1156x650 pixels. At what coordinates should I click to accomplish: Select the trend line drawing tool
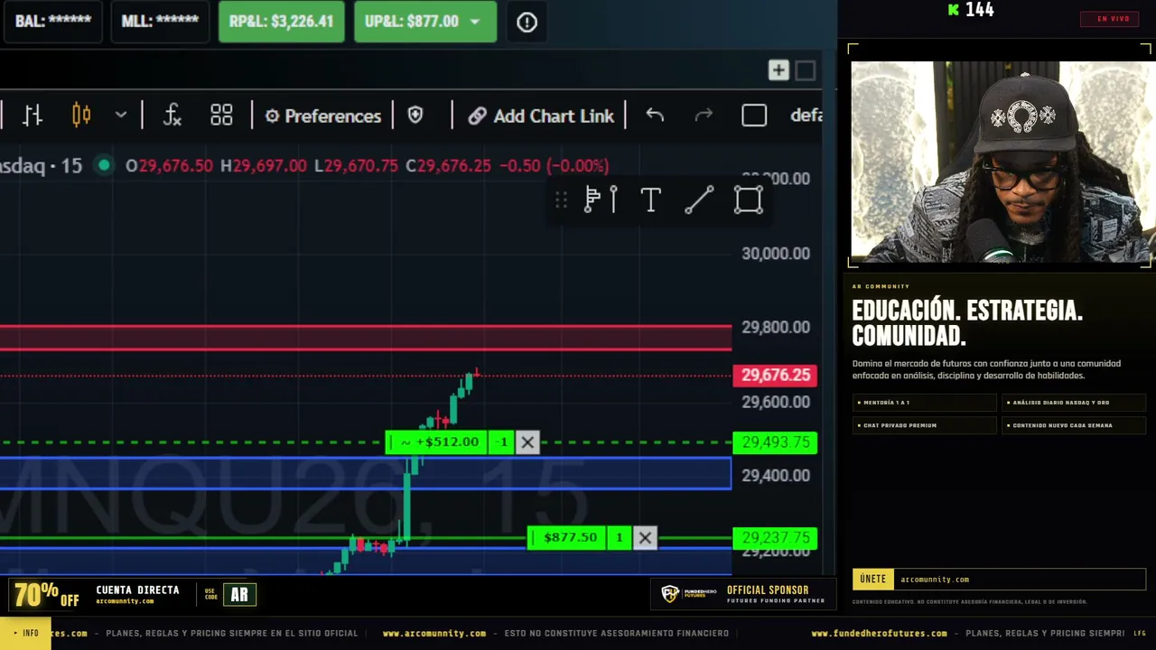click(699, 200)
